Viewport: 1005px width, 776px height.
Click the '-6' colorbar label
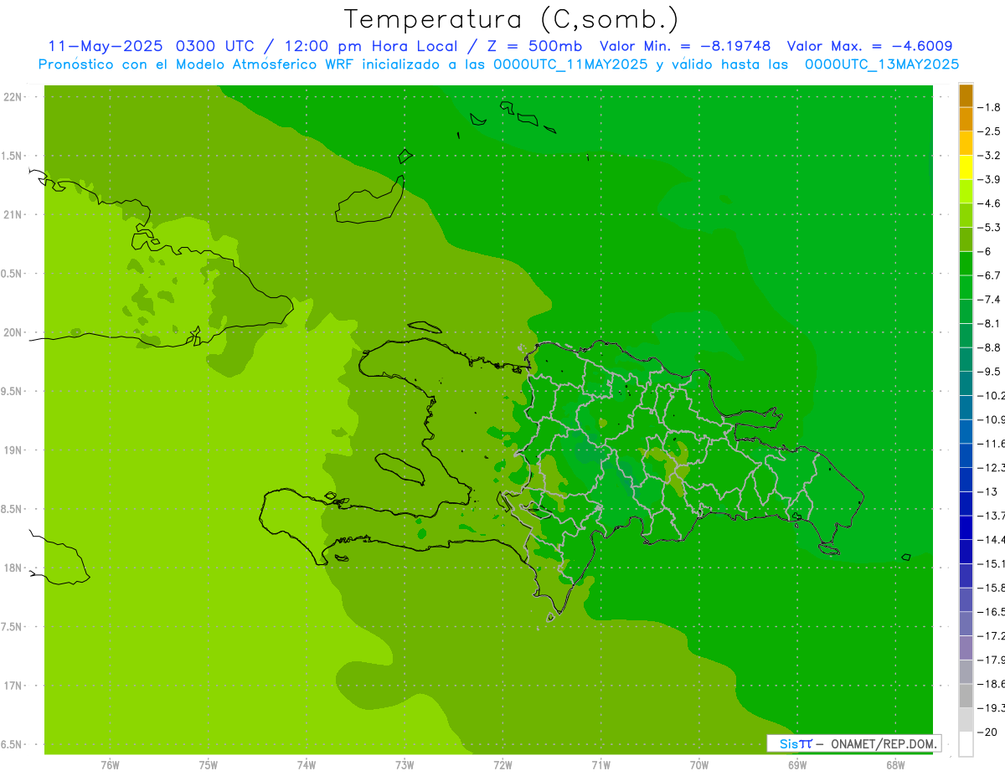pos(985,251)
